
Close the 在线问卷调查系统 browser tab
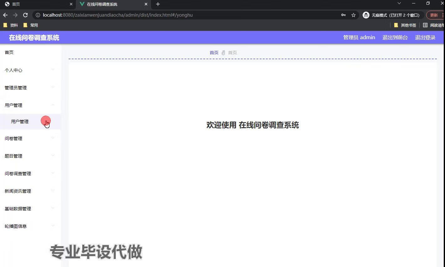[146, 4]
